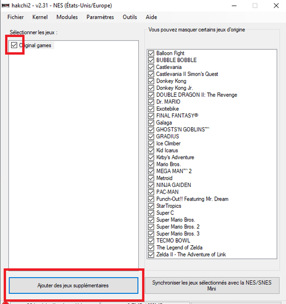286x304 pixels.
Task: Toggle DOUBLE DRAGON II checkbox
Action: click(x=151, y=95)
